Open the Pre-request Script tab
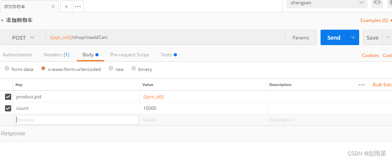 129,55
